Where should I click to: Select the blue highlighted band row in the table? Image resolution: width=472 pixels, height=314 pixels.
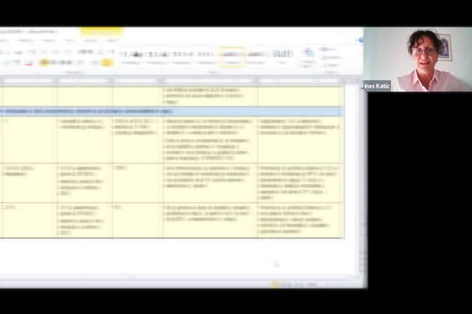(172, 111)
